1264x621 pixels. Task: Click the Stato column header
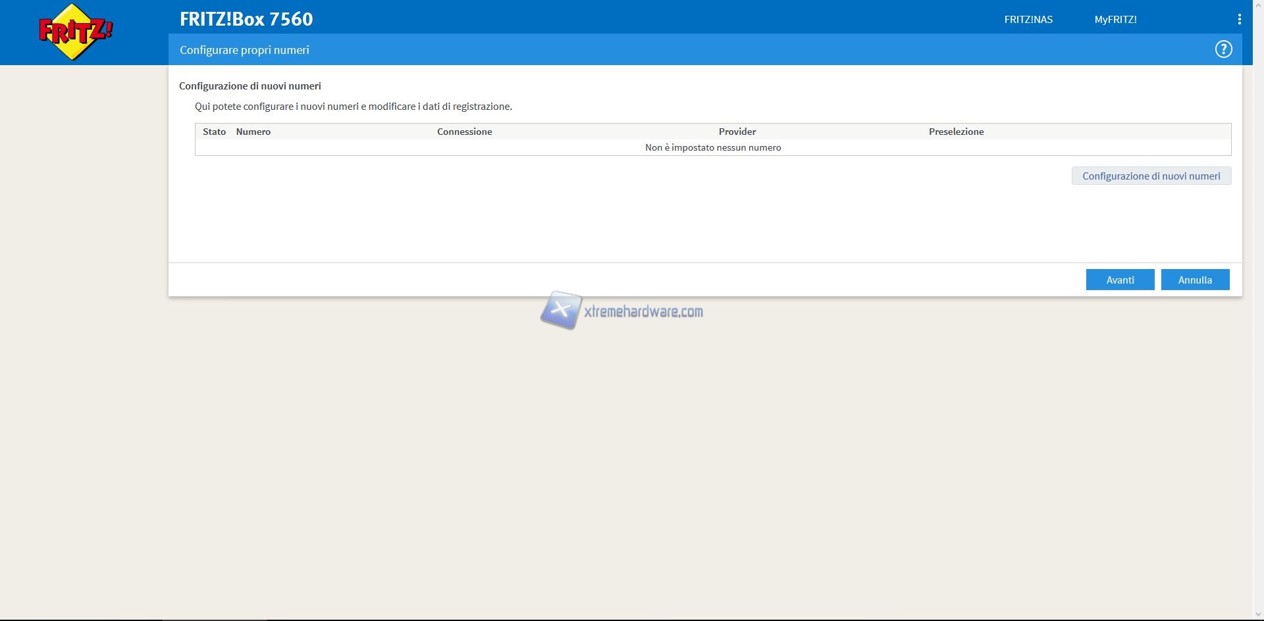click(214, 132)
